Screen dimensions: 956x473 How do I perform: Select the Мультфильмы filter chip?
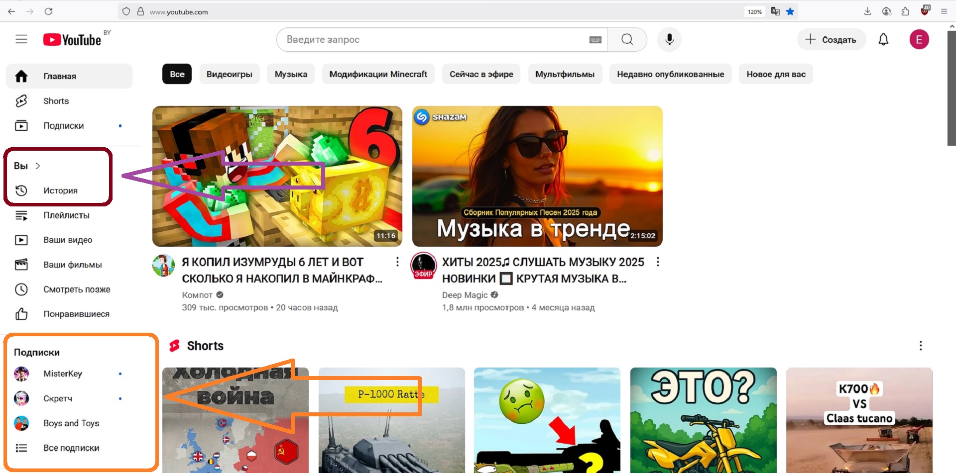point(565,74)
